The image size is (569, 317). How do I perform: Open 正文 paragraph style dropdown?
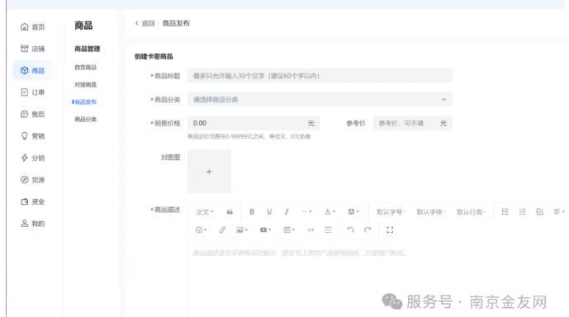click(205, 212)
